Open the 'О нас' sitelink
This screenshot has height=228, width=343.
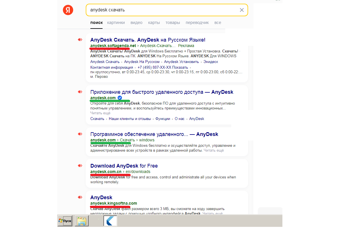click(180, 119)
